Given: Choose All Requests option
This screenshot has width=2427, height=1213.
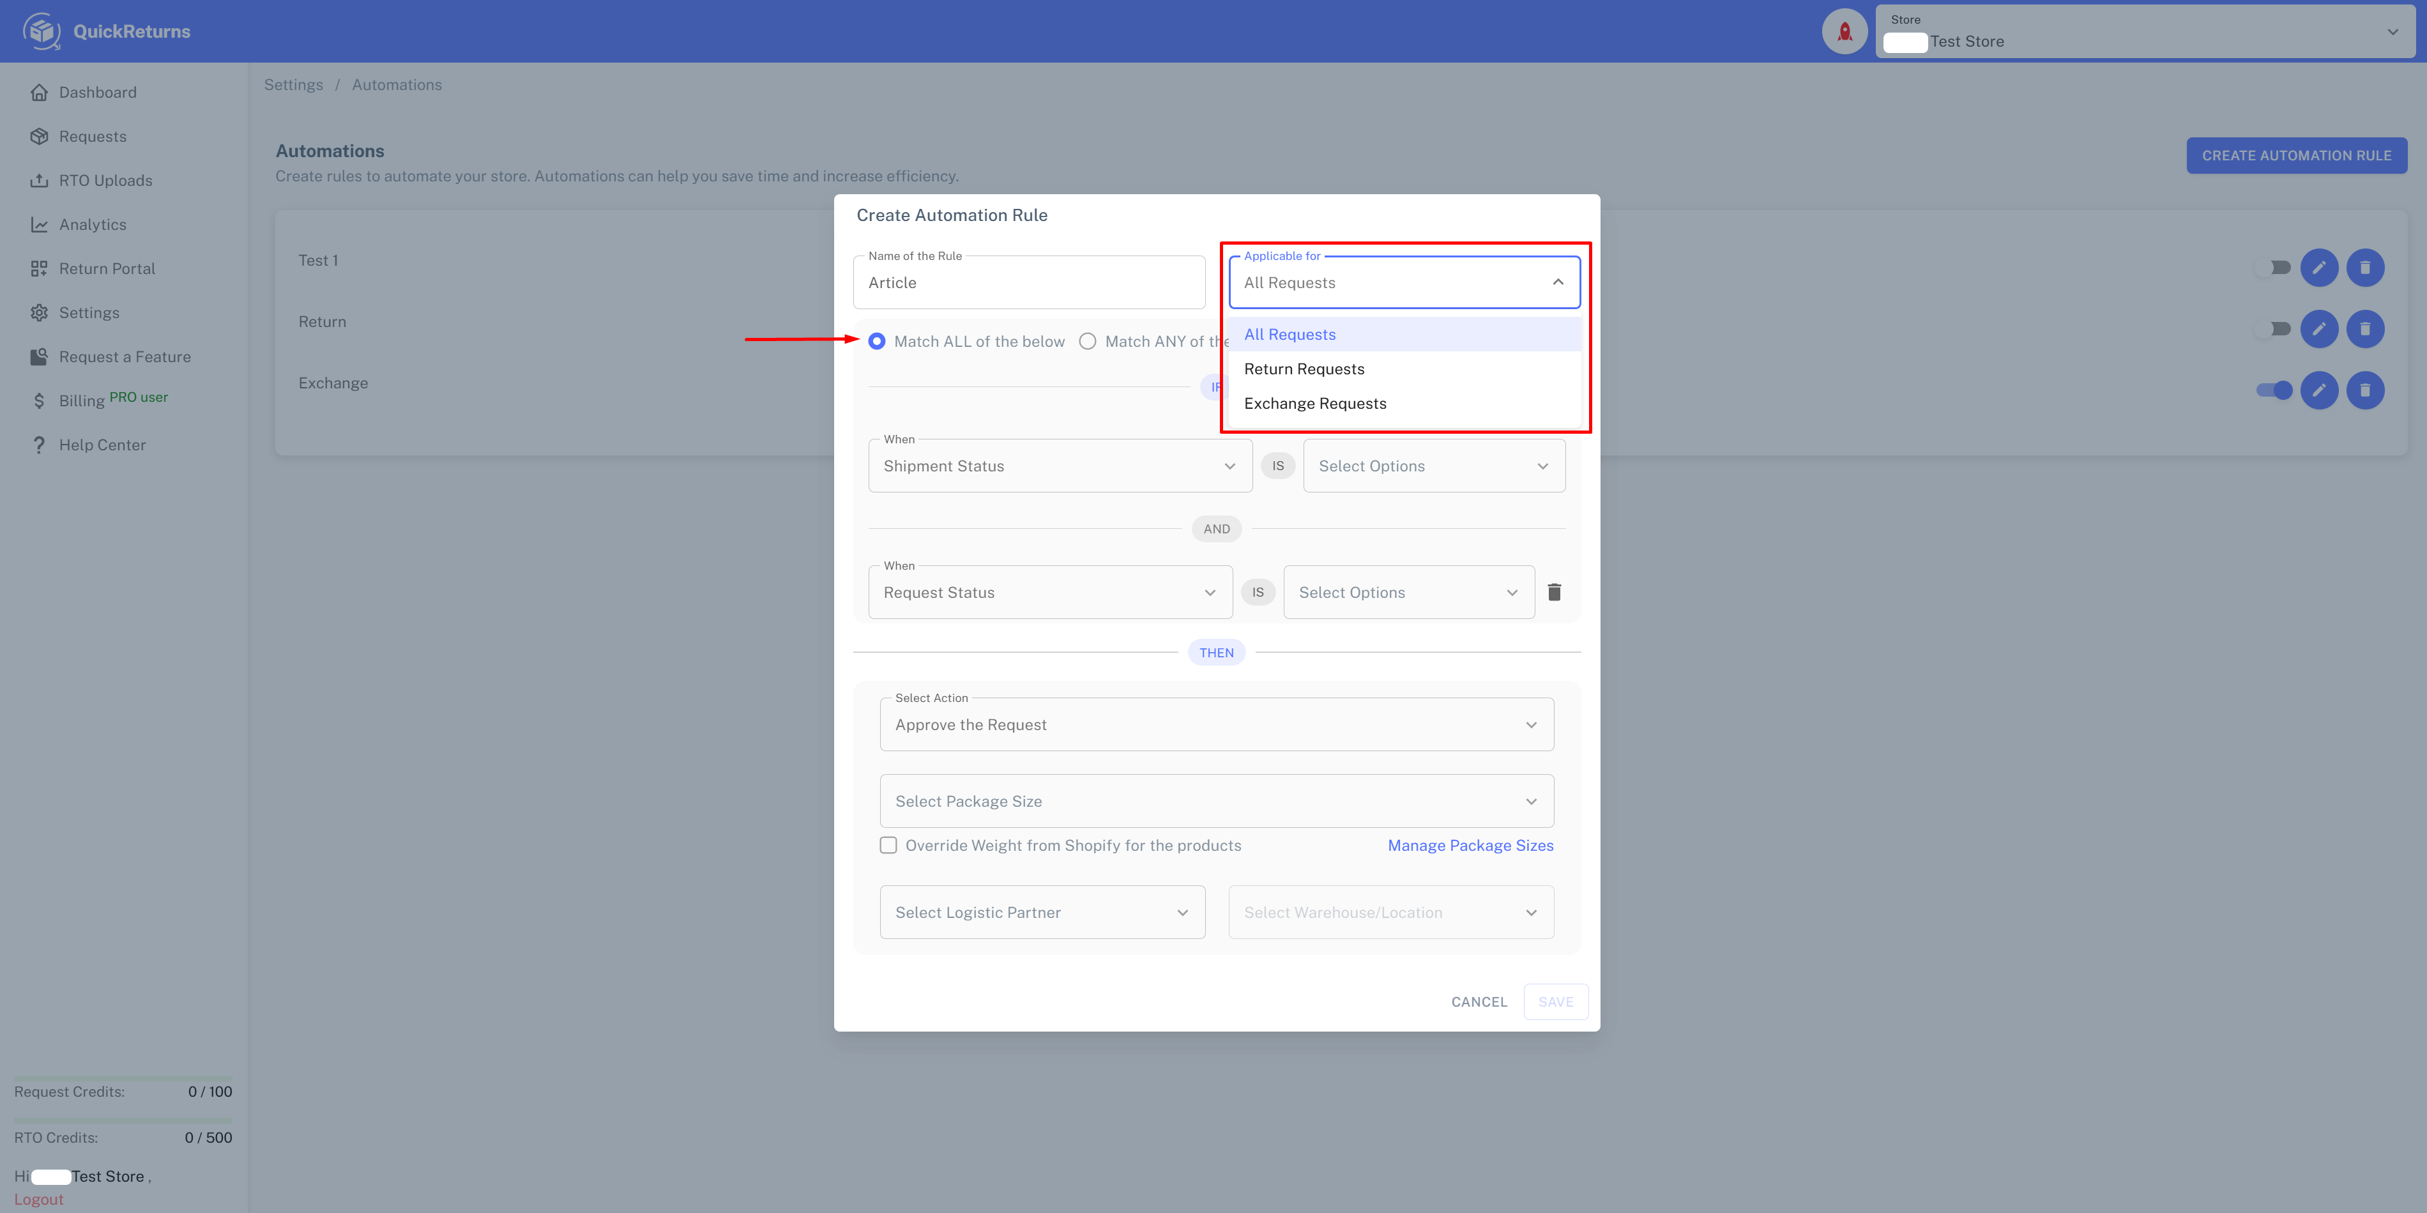Looking at the screenshot, I should click(x=1404, y=335).
